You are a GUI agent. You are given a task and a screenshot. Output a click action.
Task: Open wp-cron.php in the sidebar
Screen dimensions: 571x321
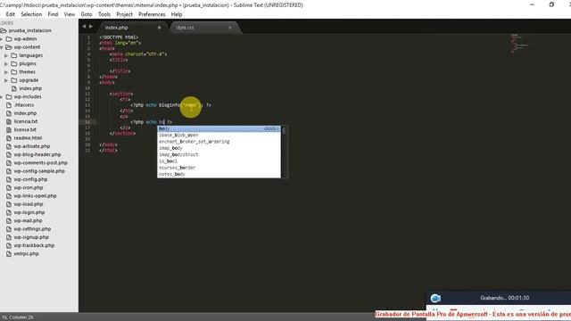29,188
